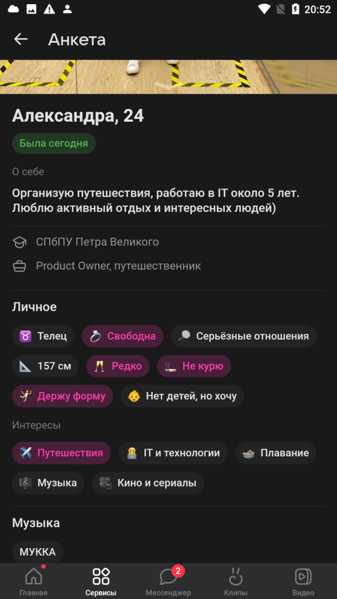This screenshot has height=599, width=337.
Task: Tap the Редко alcohol chip
Action: [x=118, y=366]
